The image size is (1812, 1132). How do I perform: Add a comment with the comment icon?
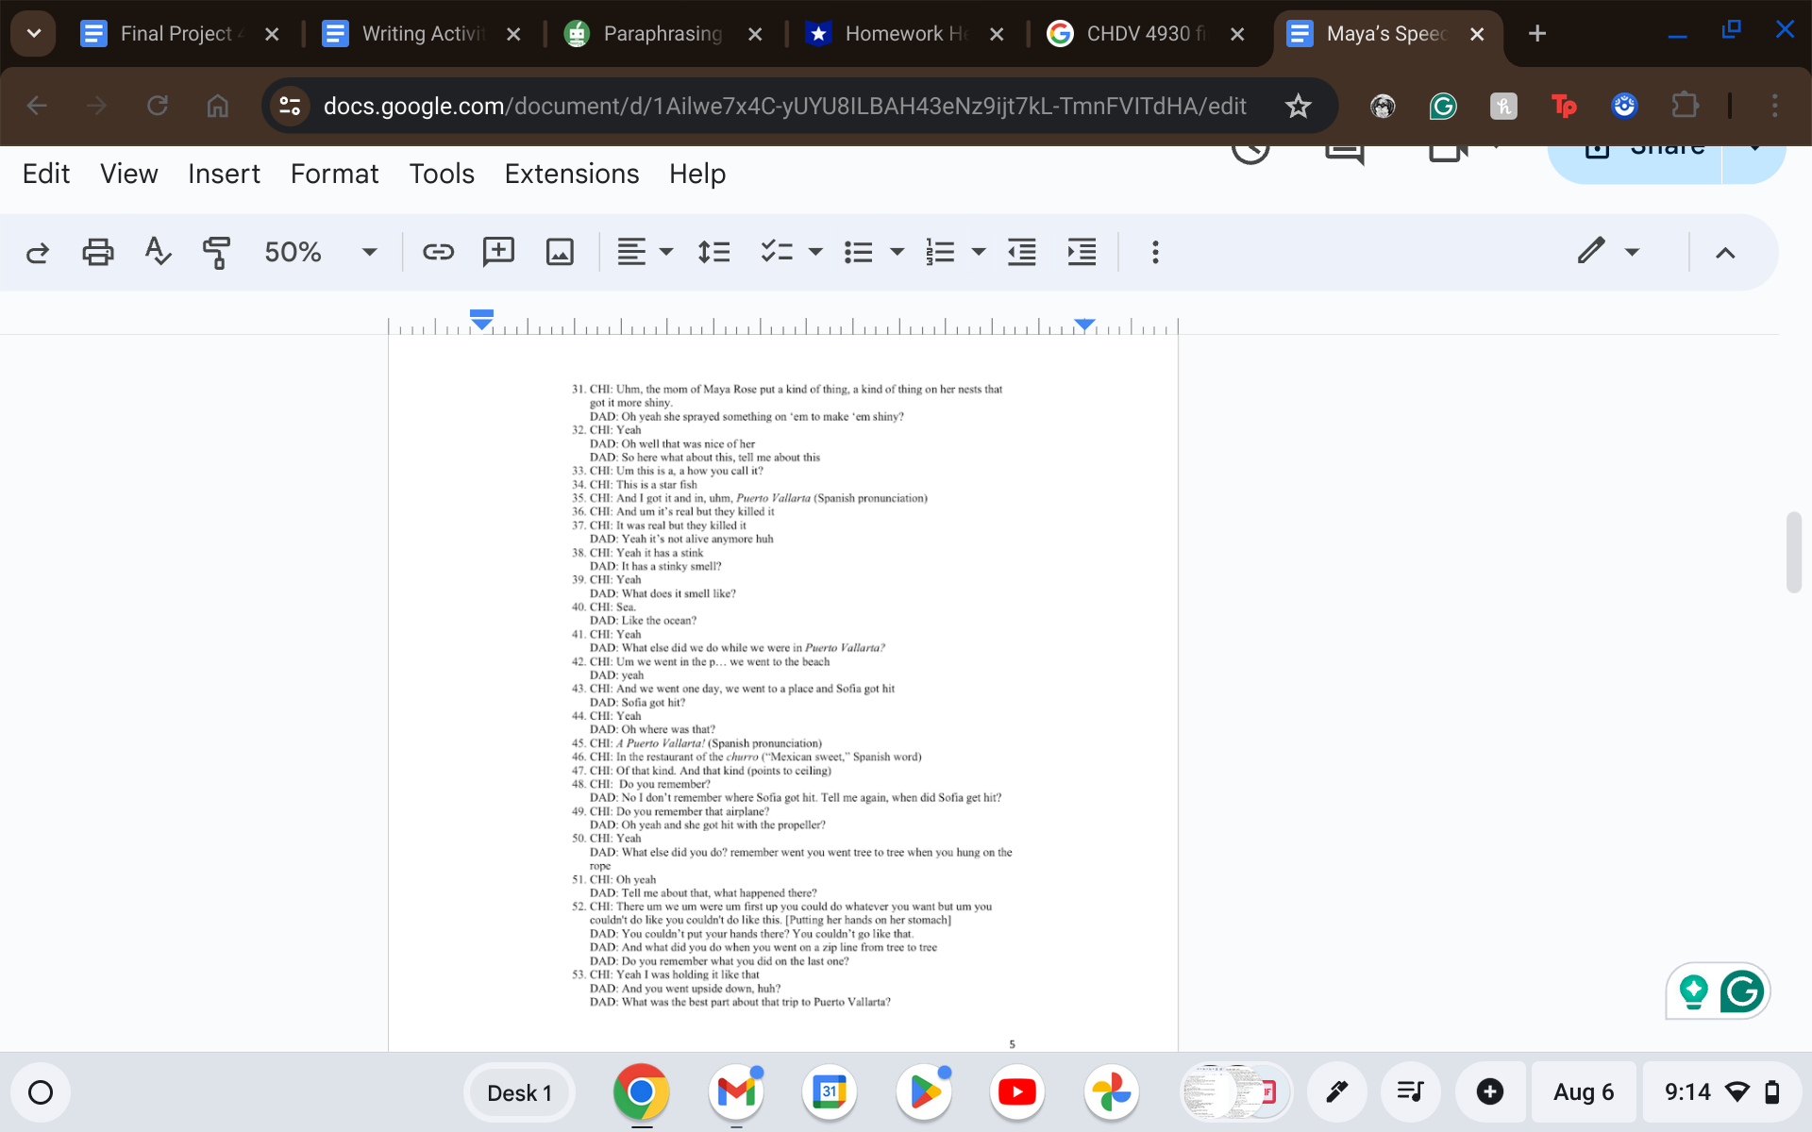(x=498, y=252)
